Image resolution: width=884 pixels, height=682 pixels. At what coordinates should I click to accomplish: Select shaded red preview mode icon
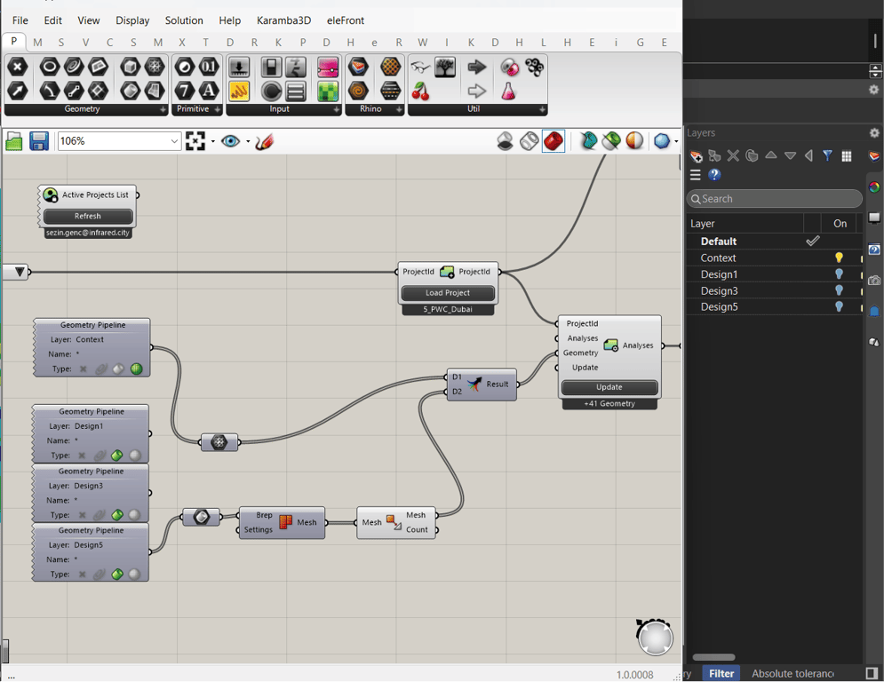click(x=553, y=141)
